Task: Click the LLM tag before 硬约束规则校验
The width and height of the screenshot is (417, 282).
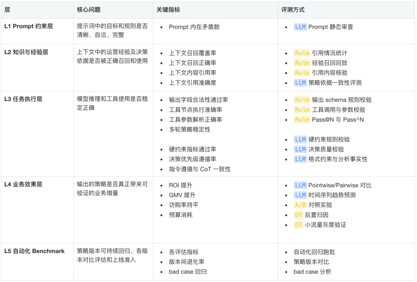Action: coord(300,139)
